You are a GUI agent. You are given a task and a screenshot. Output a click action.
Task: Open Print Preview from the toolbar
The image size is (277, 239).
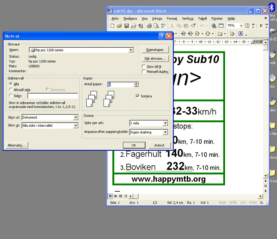[156, 26]
